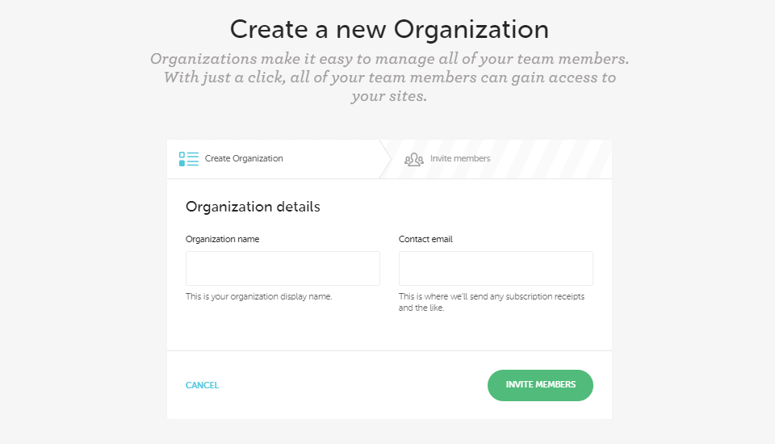The height and width of the screenshot is (444, 775).
Task: Click the Organization name field label
Action: 223,239
